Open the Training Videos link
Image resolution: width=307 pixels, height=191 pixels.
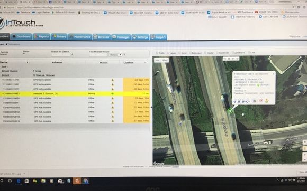pos(242,17)
